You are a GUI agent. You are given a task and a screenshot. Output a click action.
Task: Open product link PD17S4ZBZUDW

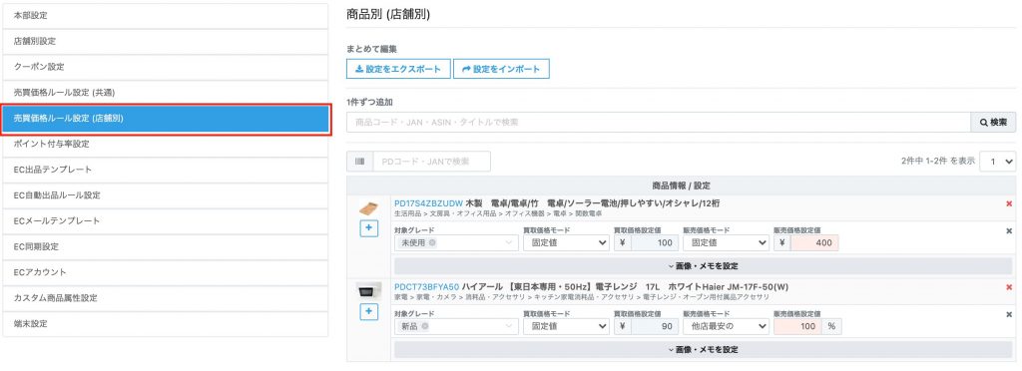pyautogui.click(x=428, y=203)
